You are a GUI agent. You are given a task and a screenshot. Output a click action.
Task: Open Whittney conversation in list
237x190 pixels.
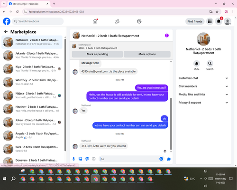coord(32,82)
